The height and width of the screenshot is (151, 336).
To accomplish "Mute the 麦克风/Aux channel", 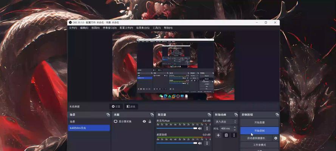I will point(200,128).
